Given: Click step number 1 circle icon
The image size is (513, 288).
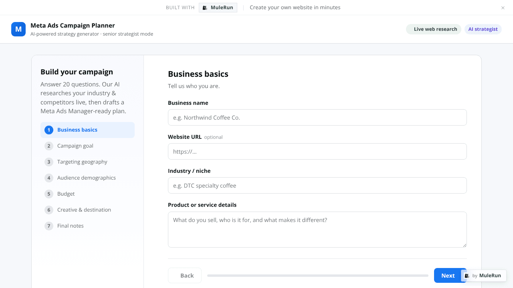Looking at the screenshot, I should click(x=49, y=130).
